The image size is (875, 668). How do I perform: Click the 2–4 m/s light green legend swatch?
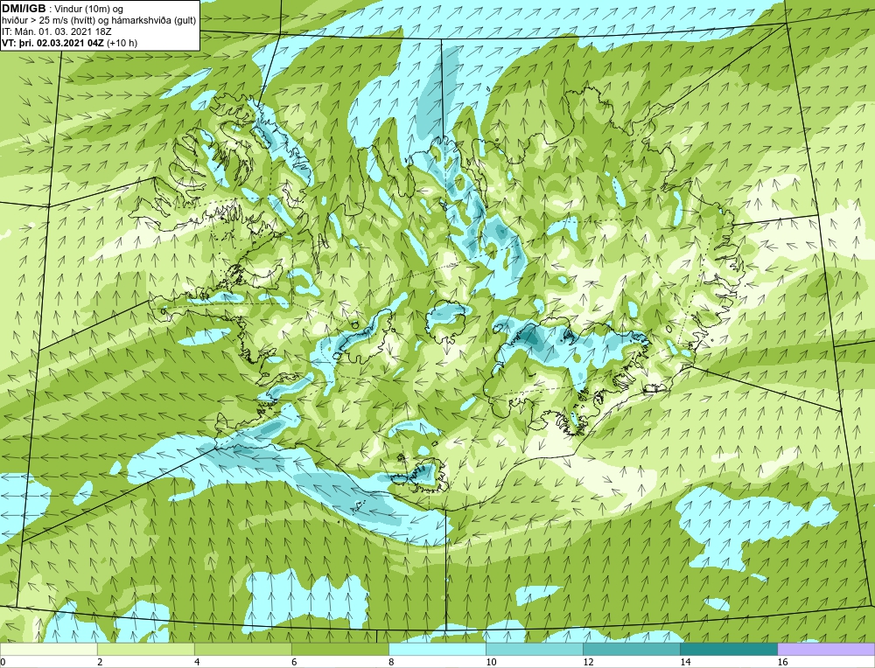pyautogui.click(x=145, y=649)
